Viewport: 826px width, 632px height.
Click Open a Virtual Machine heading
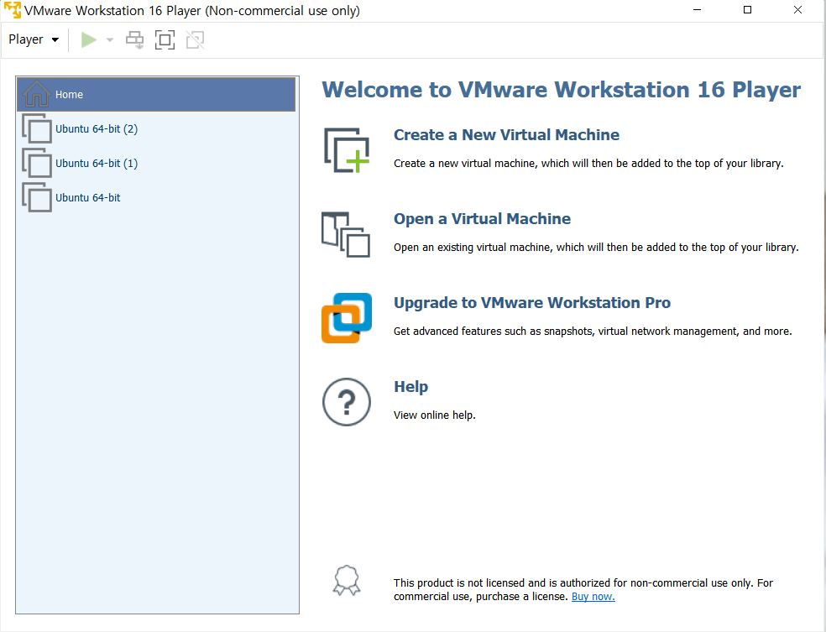coord(482,218)
